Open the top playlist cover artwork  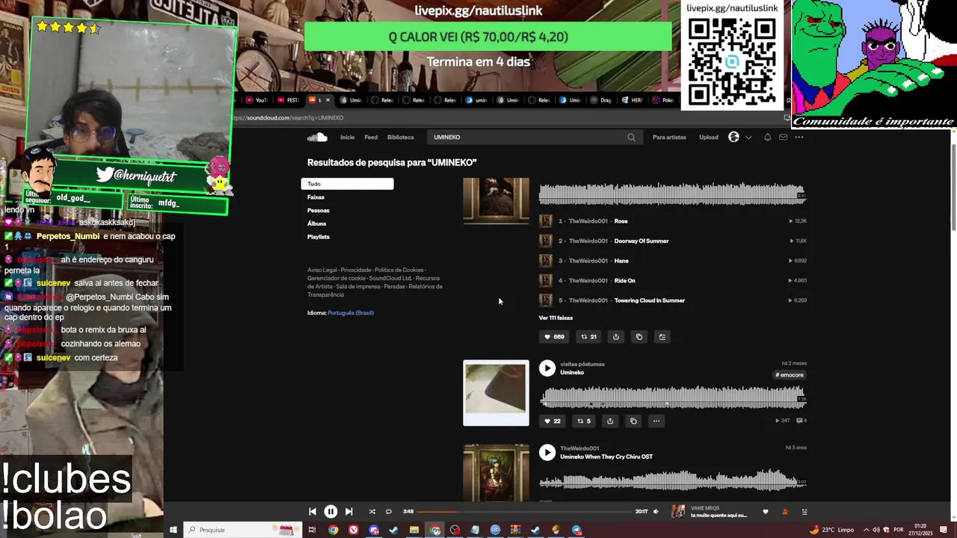(496, 201)
